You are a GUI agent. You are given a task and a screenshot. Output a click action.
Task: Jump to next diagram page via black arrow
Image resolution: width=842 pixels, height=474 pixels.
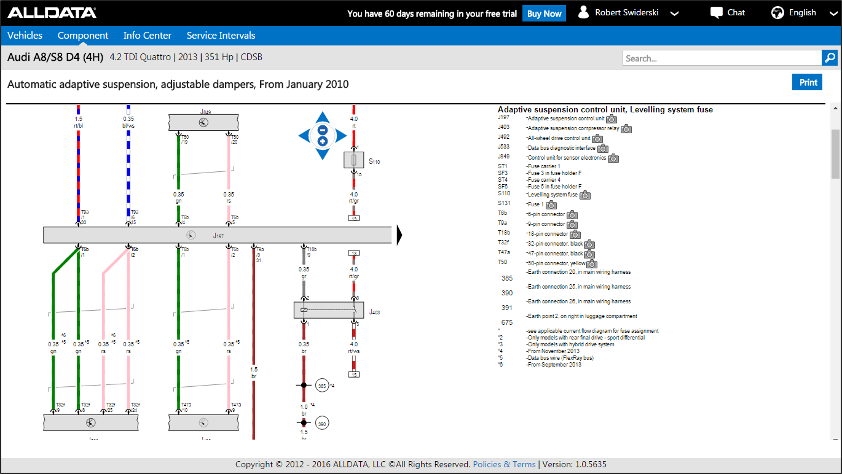(400, 235)
